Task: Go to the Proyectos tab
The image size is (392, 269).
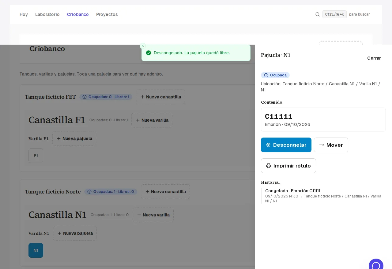Action: (x=107, y=14)
